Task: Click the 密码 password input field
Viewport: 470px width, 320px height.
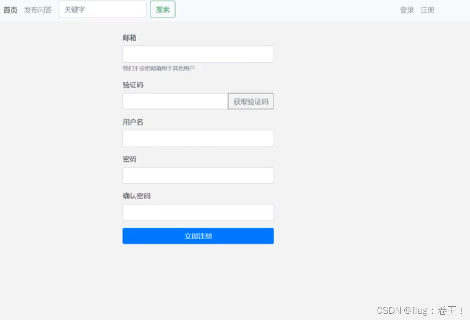Action: click(x=198, y=175)
